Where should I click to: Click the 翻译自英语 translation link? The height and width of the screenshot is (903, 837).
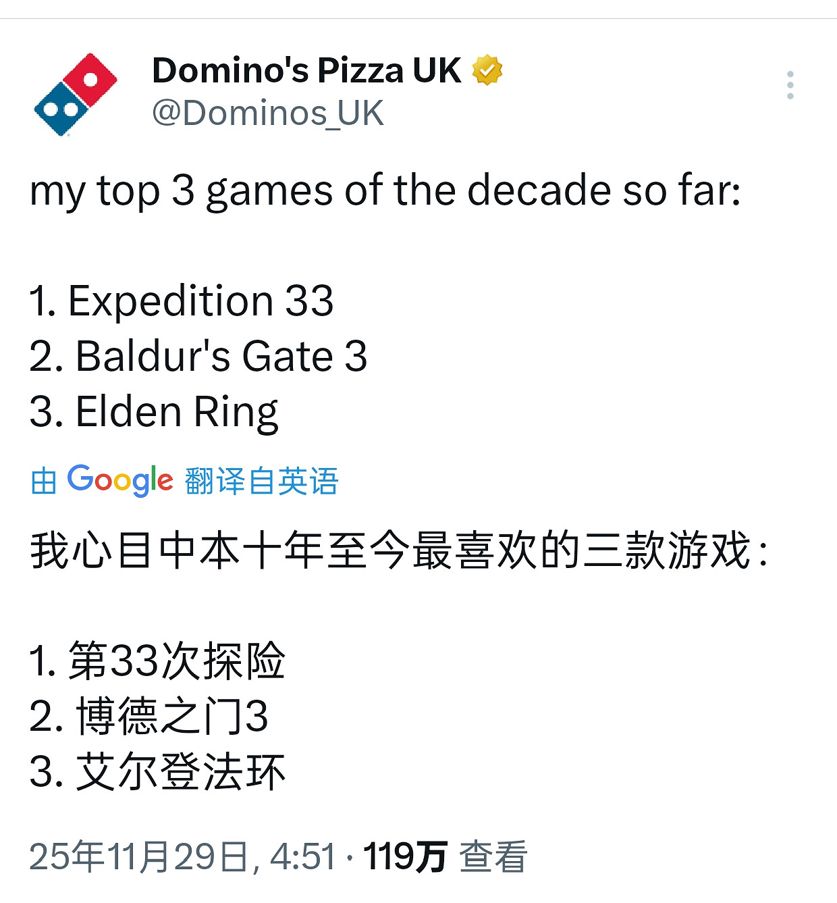tap(261, 482)
